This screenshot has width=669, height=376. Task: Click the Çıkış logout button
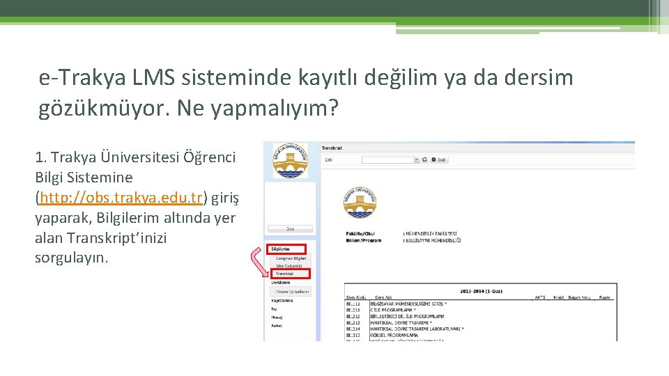(290, 229)
